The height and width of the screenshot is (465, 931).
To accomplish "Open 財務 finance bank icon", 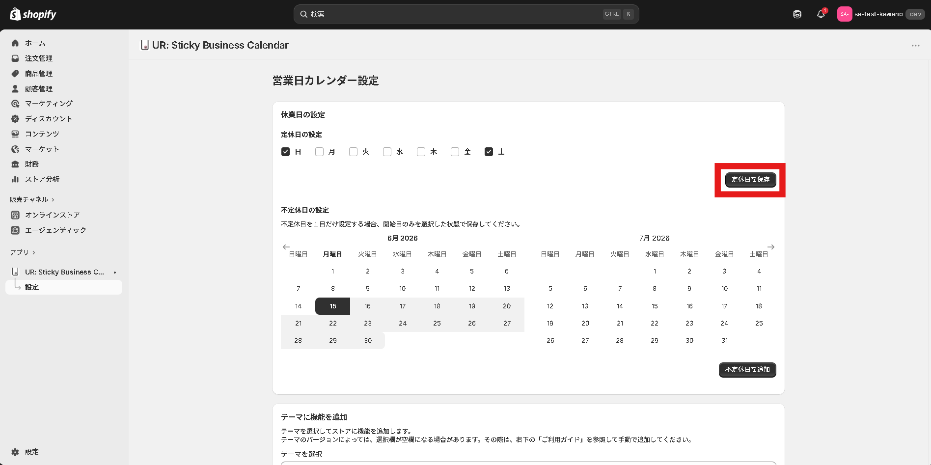I will pos(15,164).
